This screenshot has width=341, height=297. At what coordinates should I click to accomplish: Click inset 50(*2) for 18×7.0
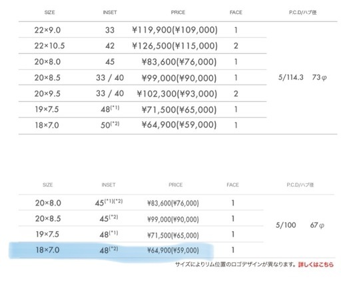tap(110, 125)
